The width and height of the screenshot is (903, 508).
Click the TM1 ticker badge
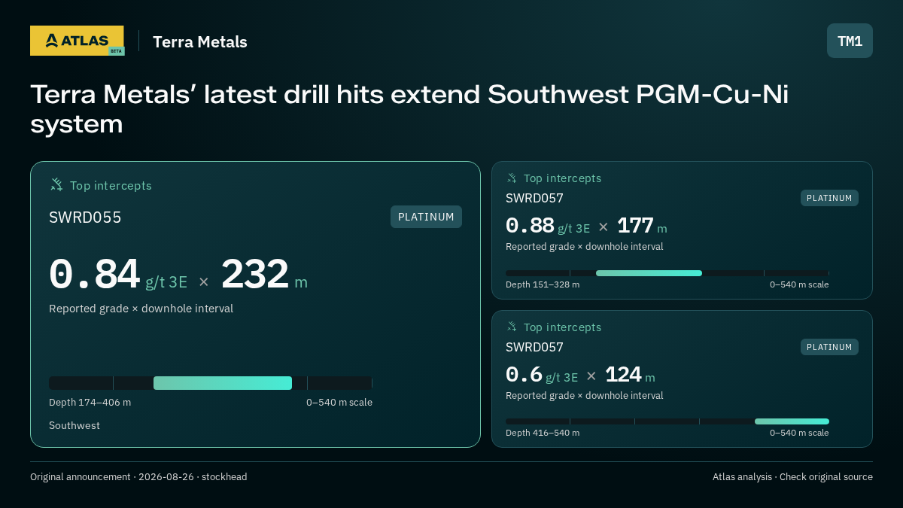coord(850,41)
